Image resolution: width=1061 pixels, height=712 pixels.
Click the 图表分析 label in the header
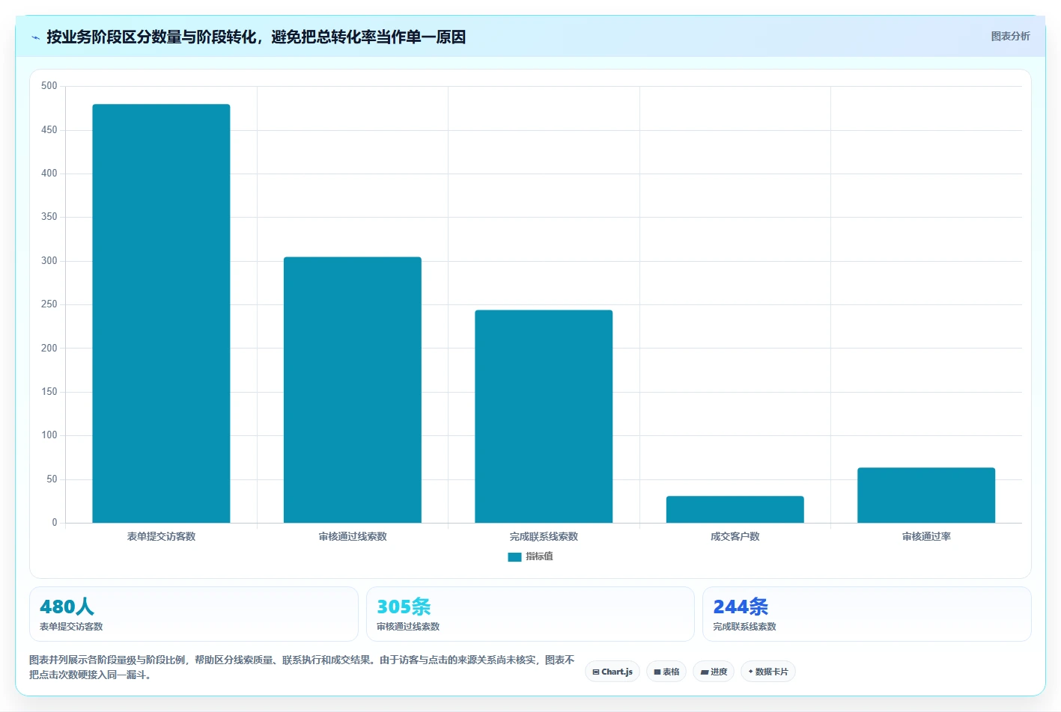[x=1010, y=36]
